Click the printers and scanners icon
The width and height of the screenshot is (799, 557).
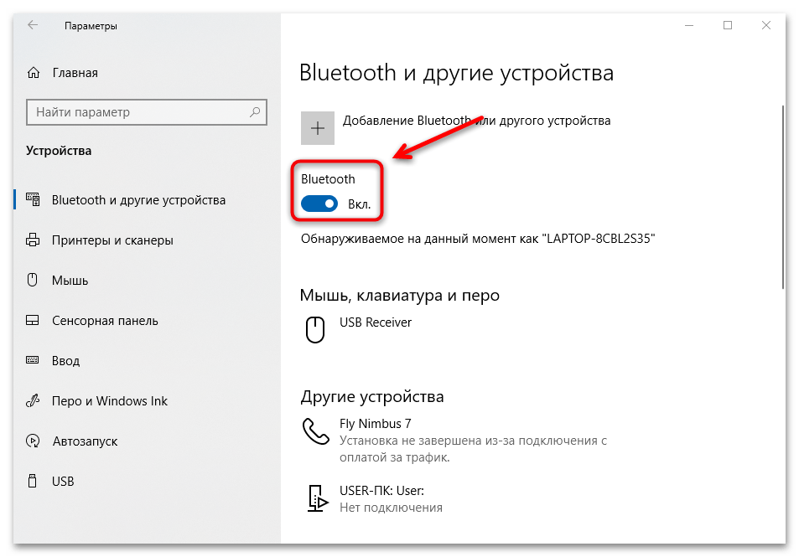click(33, 240)
